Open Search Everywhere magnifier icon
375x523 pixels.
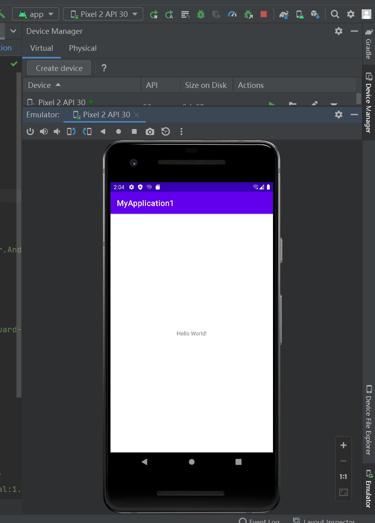point(335,14)
